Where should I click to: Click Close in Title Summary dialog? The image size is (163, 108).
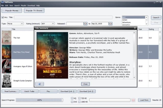click(85, 84)
